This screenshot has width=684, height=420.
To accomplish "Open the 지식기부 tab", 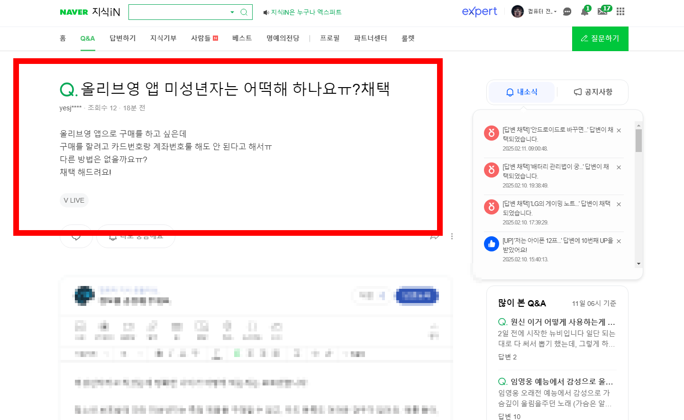I will tap(164, 38).
